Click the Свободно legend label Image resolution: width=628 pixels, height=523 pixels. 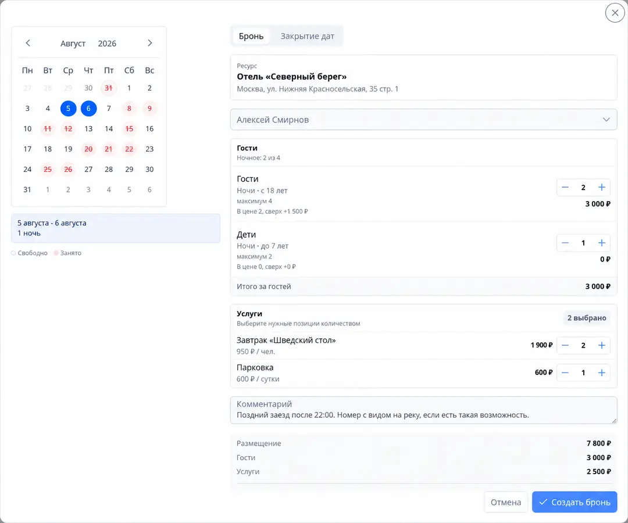coord(33,253)
